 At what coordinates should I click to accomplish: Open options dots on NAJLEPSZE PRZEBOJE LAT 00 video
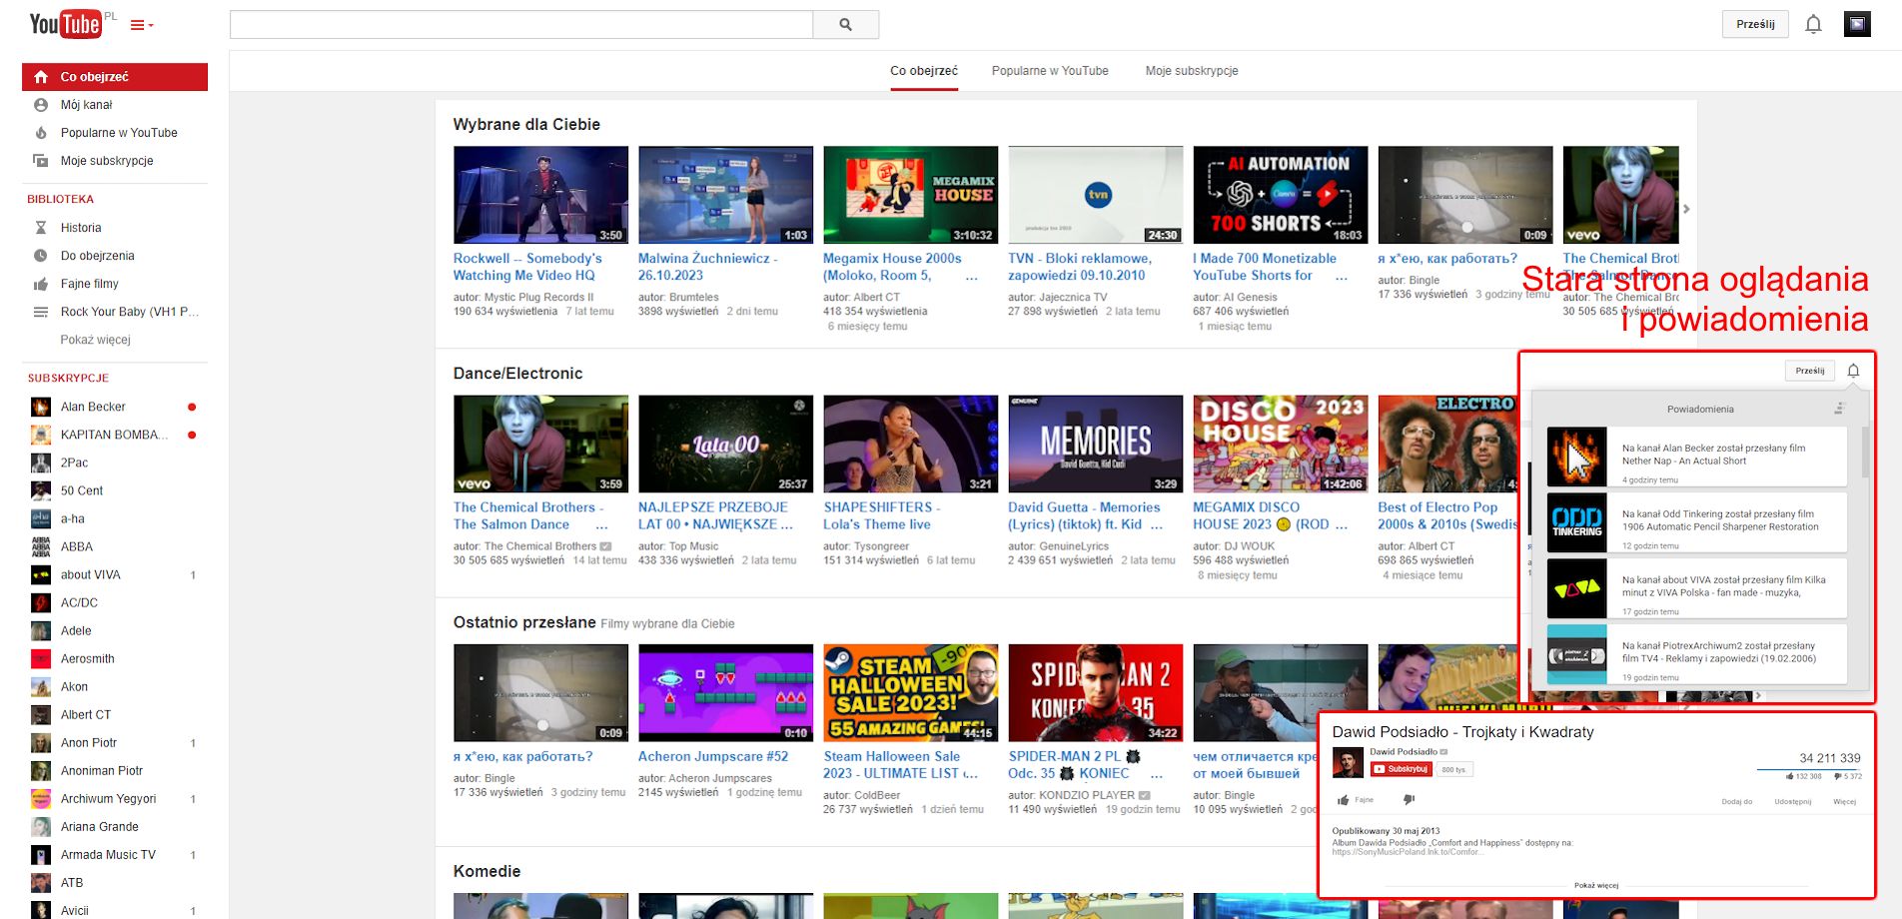coord(787,525)
